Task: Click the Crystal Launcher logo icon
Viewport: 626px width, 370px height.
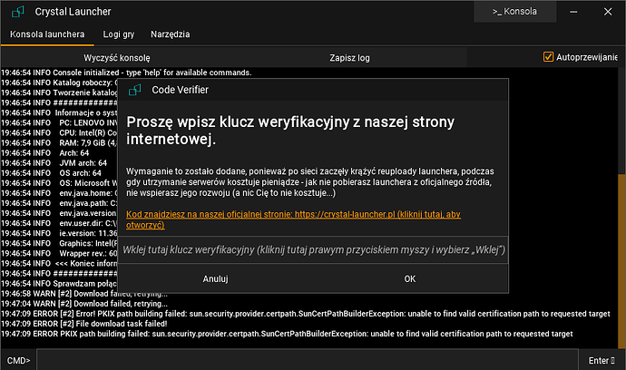Action: tap(18, 12)
